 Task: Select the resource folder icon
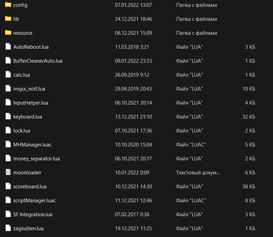(8, 33)
